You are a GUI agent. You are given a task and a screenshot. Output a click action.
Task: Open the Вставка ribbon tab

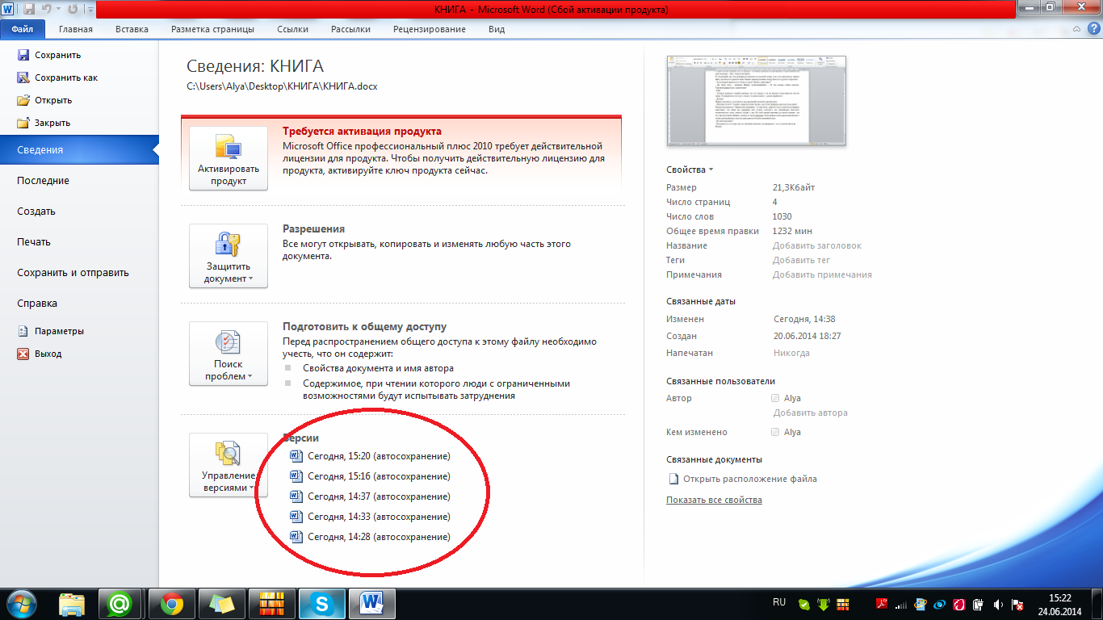pos(132,29)
